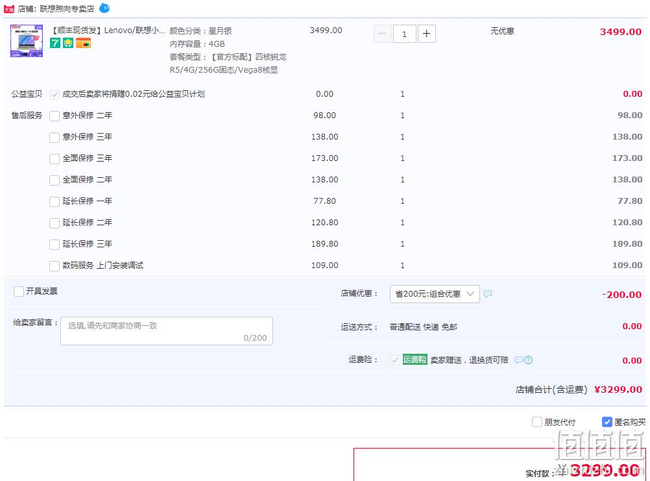The image size is (650, 481).
Task: Click the 套餐类型 package description text
Action: pyautogui.click(x=228, y=64)
